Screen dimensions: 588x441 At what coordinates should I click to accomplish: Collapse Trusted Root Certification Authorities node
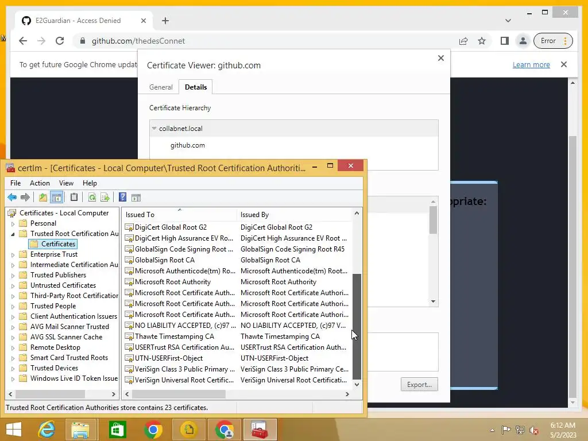(x=13, y=234)
